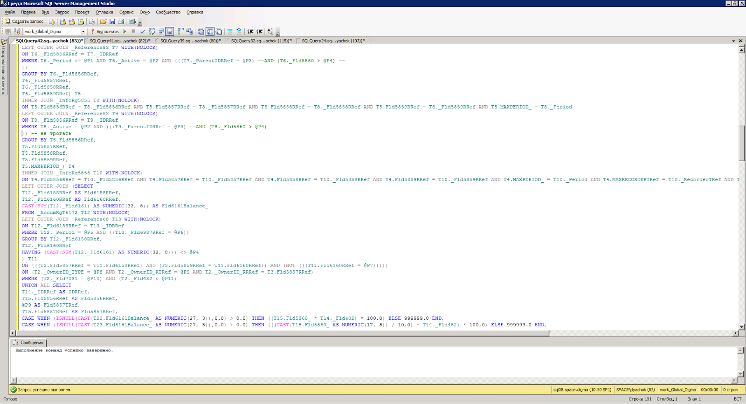
Task: Click the UNION ALL SELECT line in editor
Action: pos(47,285)
